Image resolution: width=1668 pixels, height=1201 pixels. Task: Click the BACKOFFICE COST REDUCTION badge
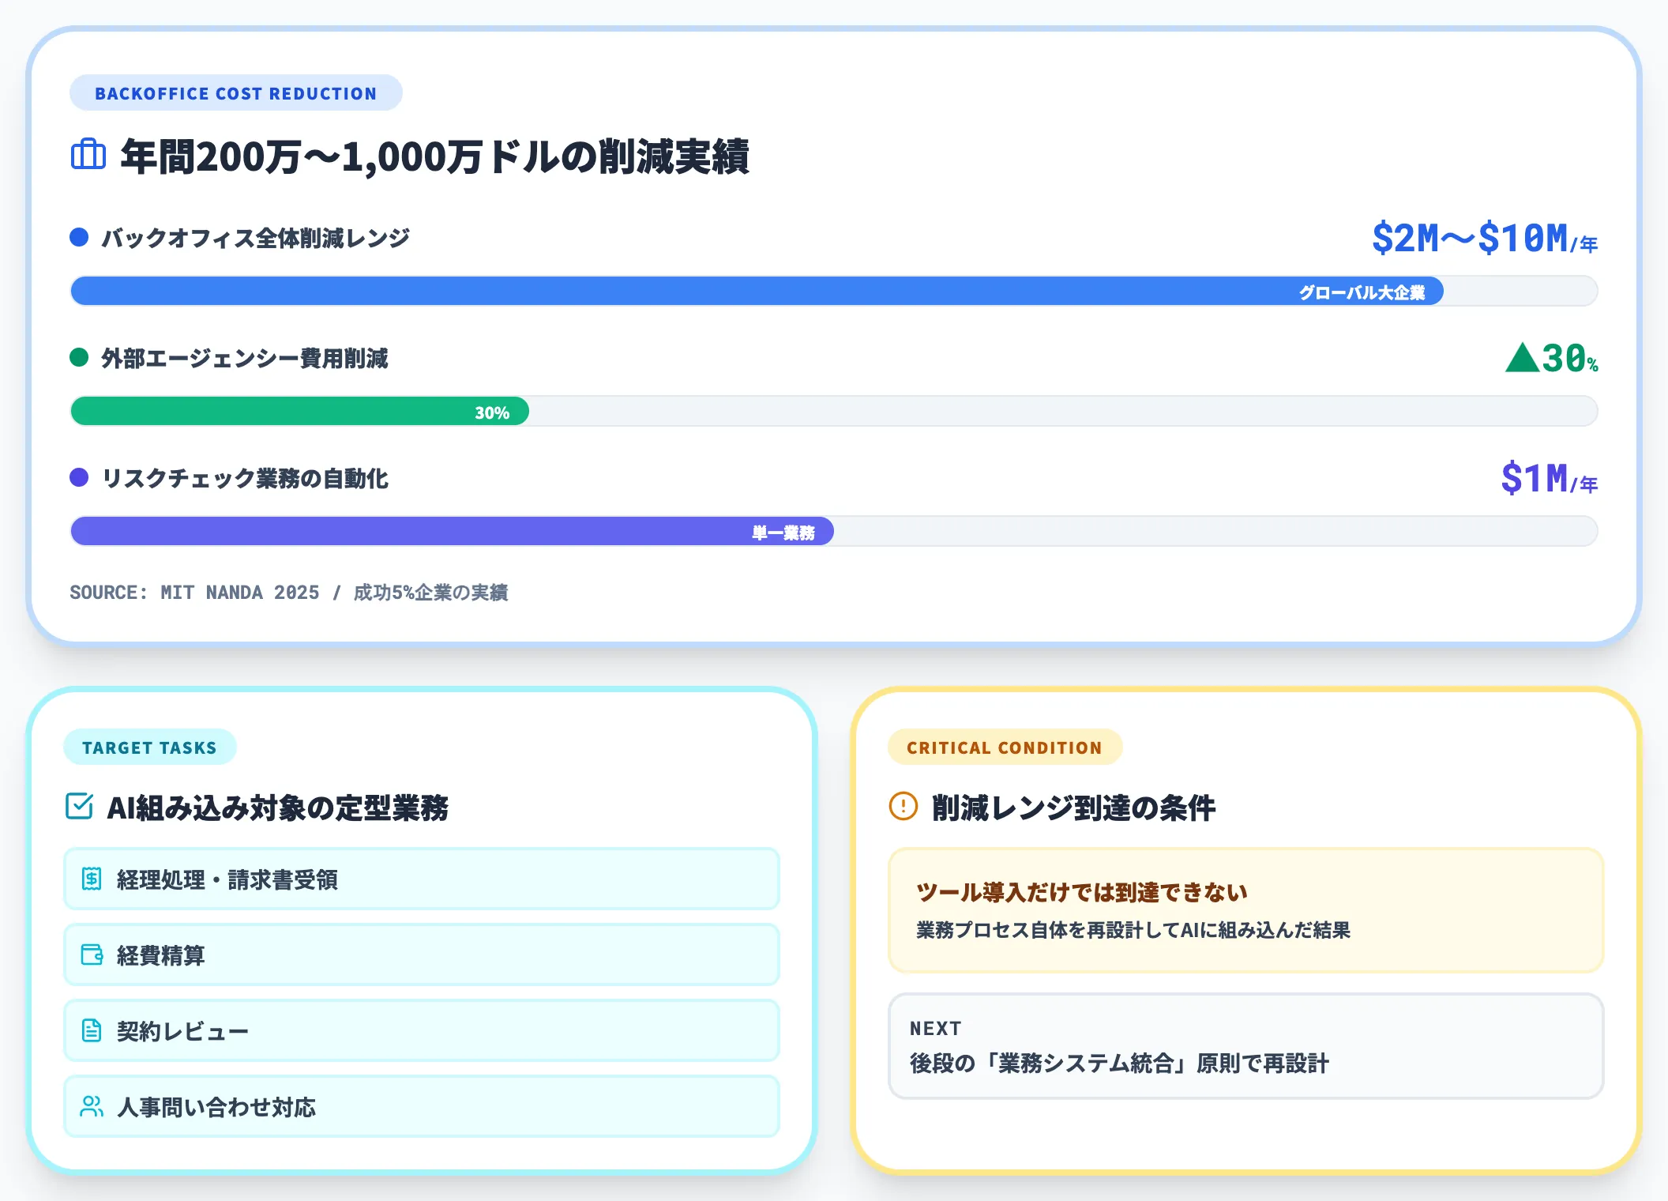pyautogui.click(x=236, y=93)
